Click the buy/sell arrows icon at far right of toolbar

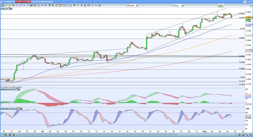click(x=251, y=6)
